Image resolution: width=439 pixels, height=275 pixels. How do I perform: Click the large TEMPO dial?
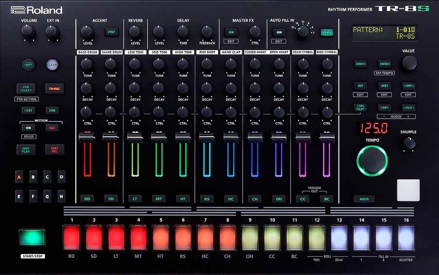372,161
